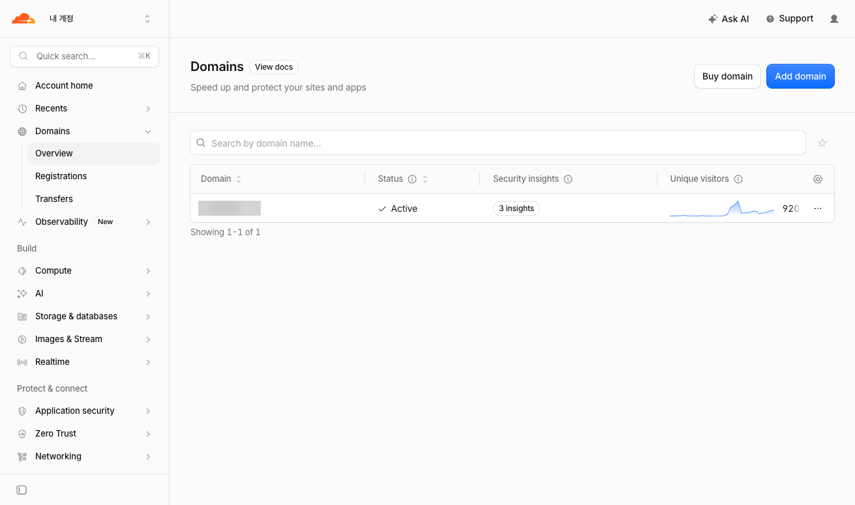The height and width of the screenshot is (505, 855).
Task: Collapse sidebar with the panel icon
Action: pyautogui.click(x=22, y=490)
